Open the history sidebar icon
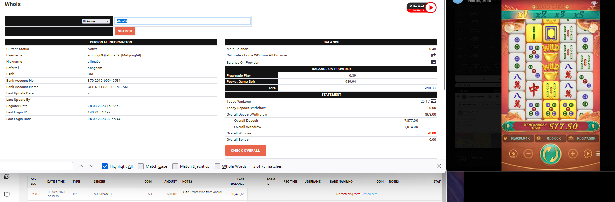Viewport: 615px width, 202px height. (x=7, y=177)
